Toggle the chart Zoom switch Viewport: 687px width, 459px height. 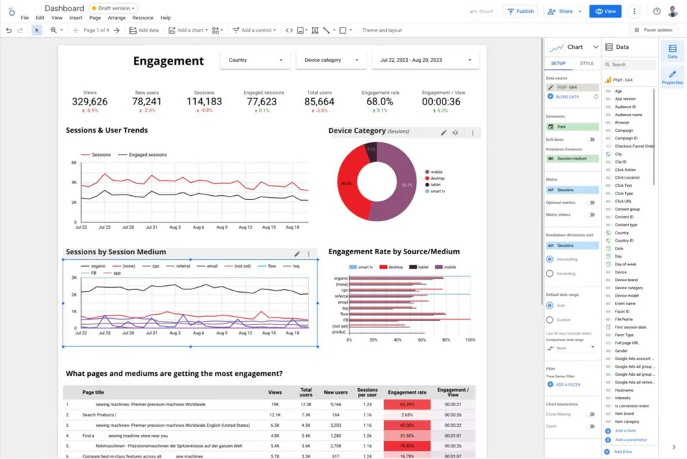[x=592, y=426]
